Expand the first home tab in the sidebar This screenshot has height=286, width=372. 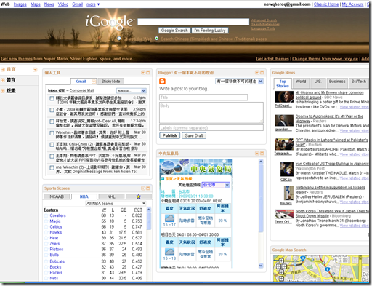(3, 70)
